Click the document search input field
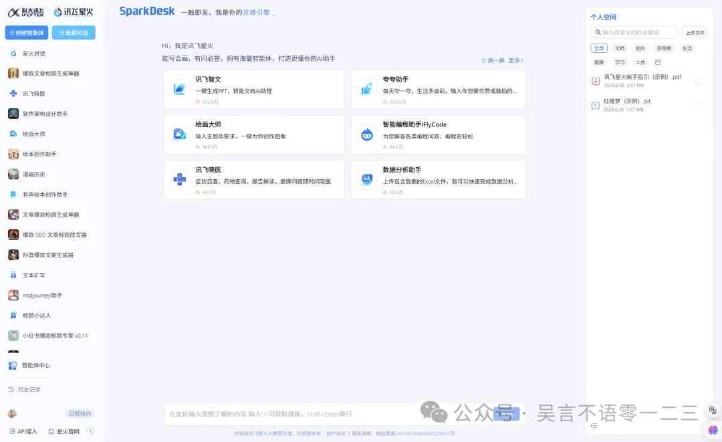 coord(634,32)
